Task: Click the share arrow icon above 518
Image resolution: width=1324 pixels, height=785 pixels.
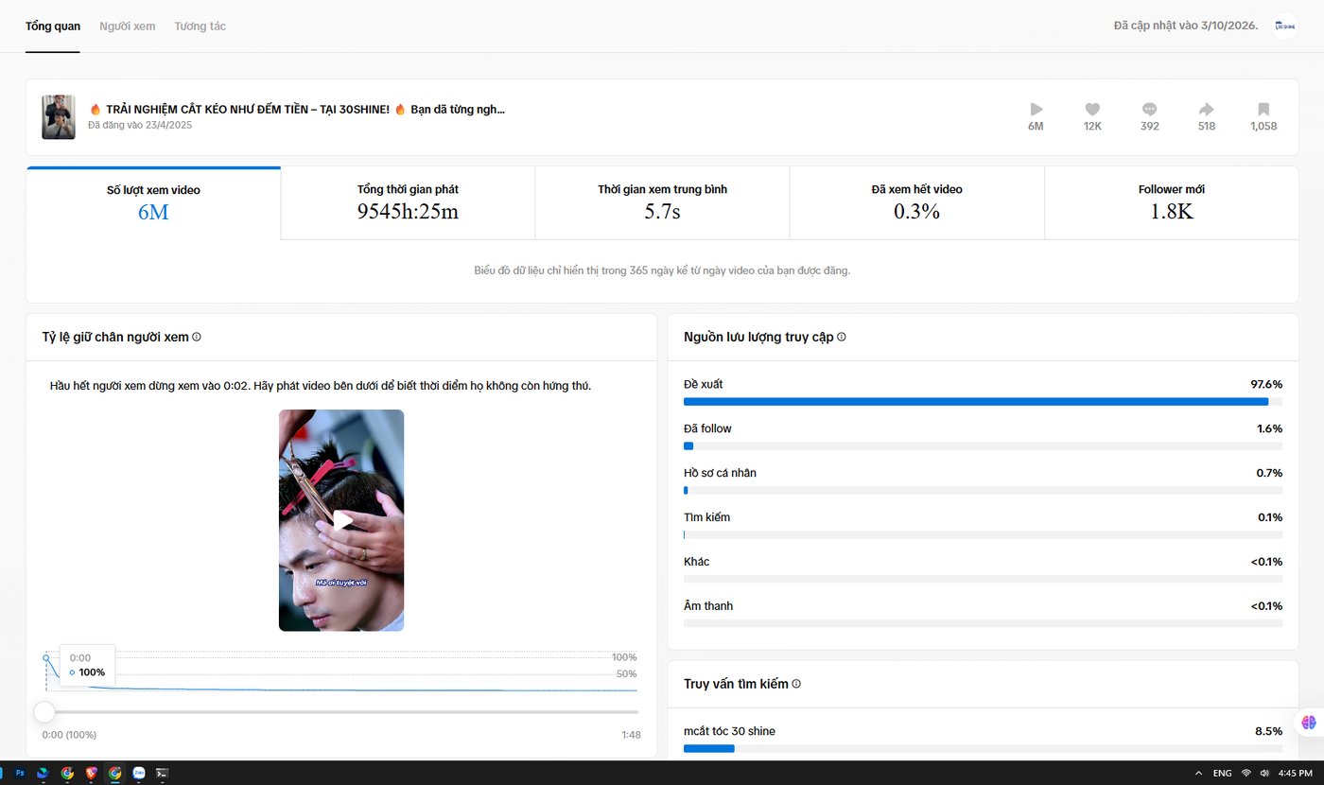Action: pos(1206,109)
